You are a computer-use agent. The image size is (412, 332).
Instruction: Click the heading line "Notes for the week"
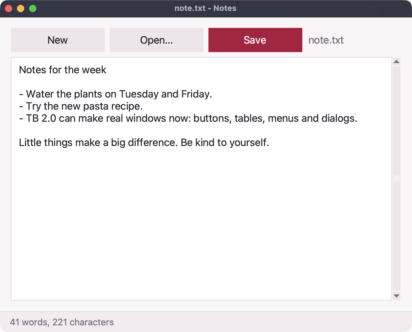[x=63, y=70]
